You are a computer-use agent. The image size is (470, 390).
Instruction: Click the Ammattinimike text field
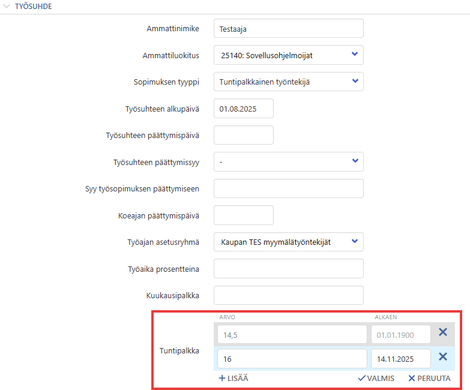(x=288, y=28)
